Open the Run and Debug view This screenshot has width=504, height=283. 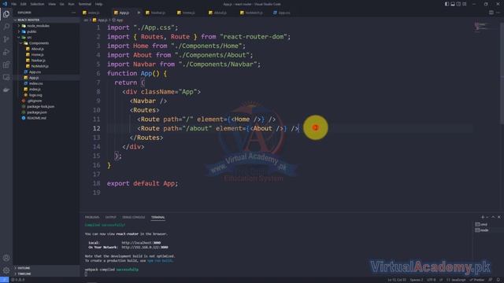6,52
